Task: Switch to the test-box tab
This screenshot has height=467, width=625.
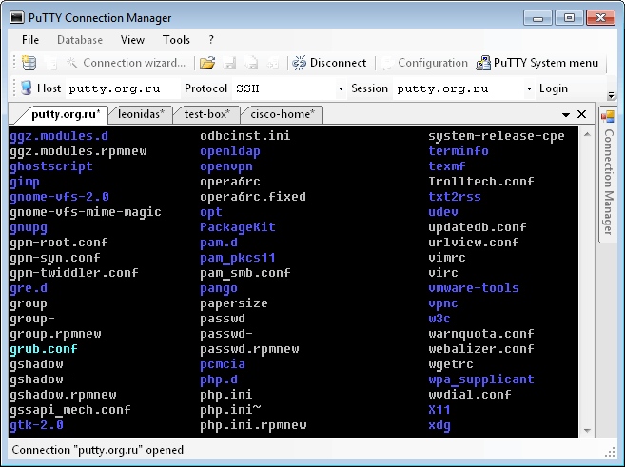Action: coord(206,114)
